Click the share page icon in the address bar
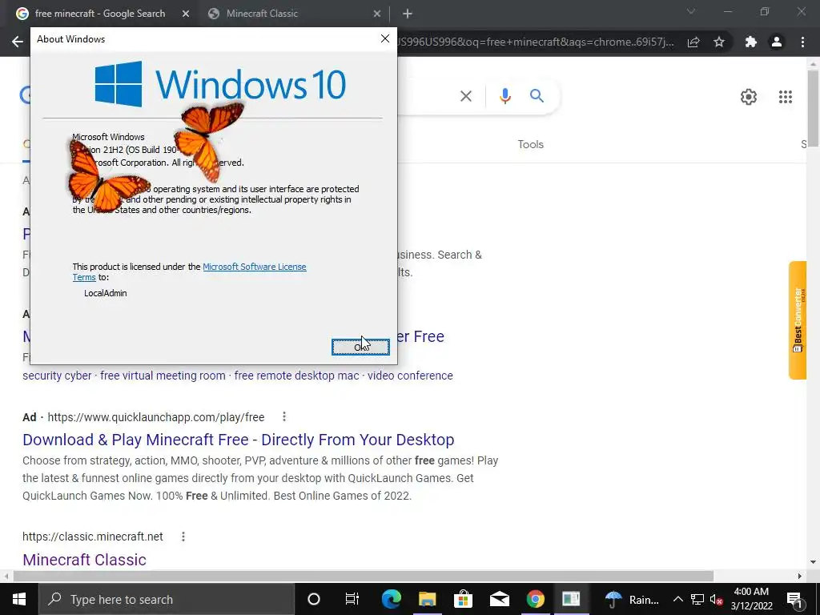The width and height of the screenshot is (820, 615). pyautogui.click(x=693, y=42)
